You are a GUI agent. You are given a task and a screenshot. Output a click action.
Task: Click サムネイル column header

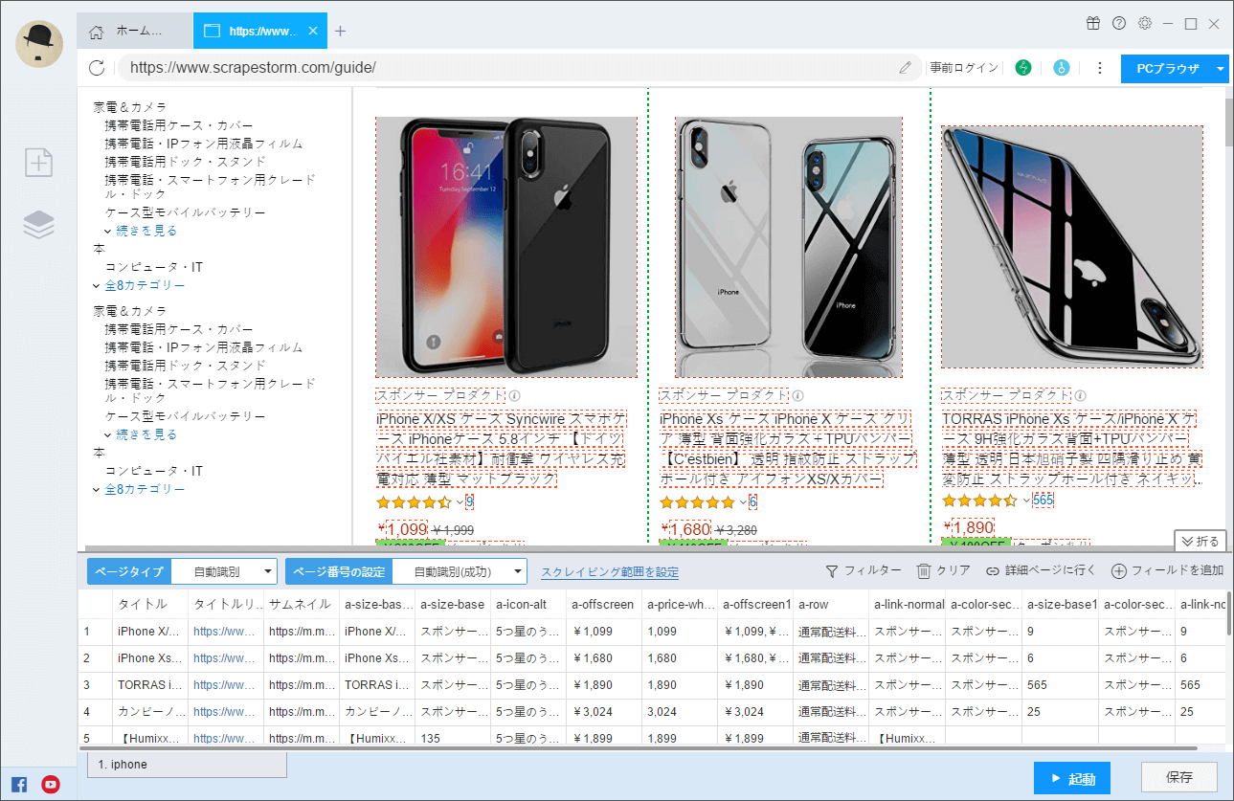[x=300, y=605]
